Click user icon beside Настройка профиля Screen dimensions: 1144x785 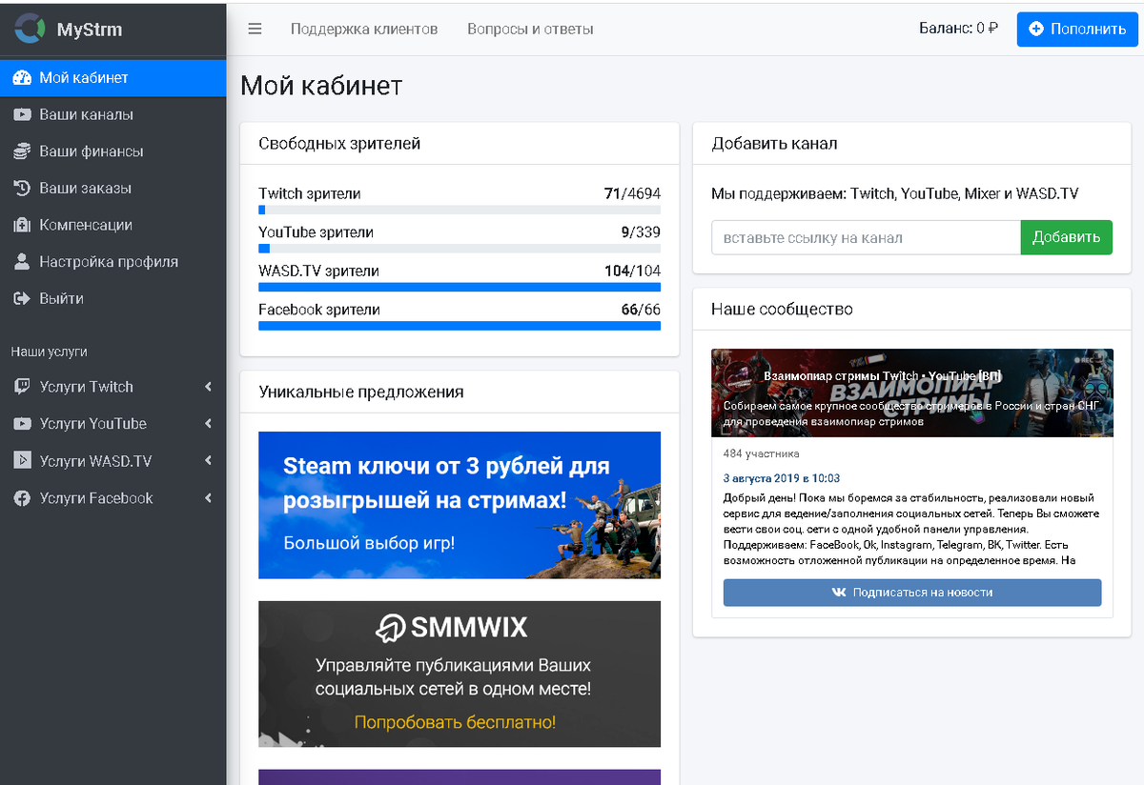[x=22, y=262]
